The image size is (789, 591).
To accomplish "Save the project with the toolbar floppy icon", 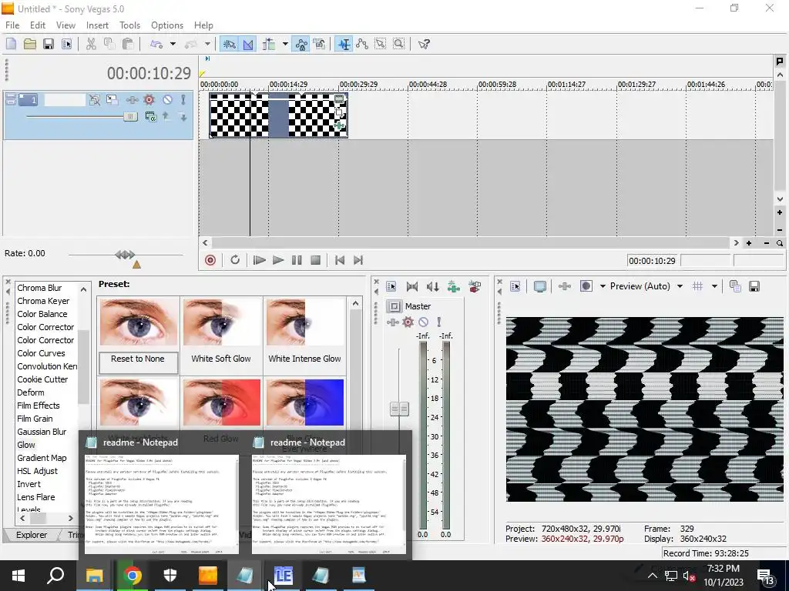I will coord(49,44).
